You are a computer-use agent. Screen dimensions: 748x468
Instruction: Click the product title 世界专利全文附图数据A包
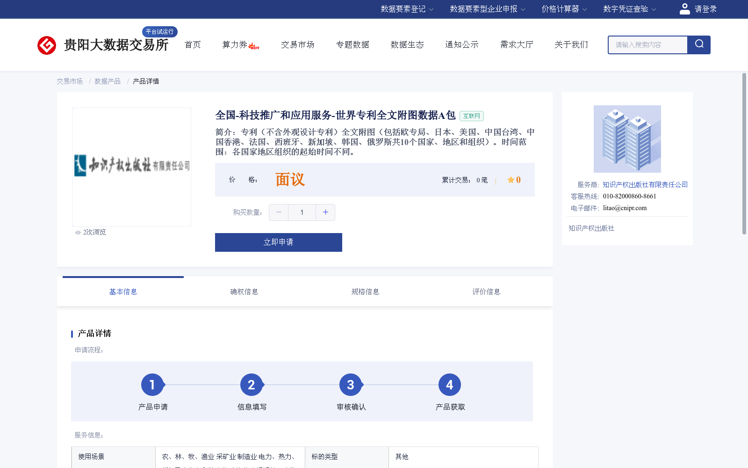335,115
